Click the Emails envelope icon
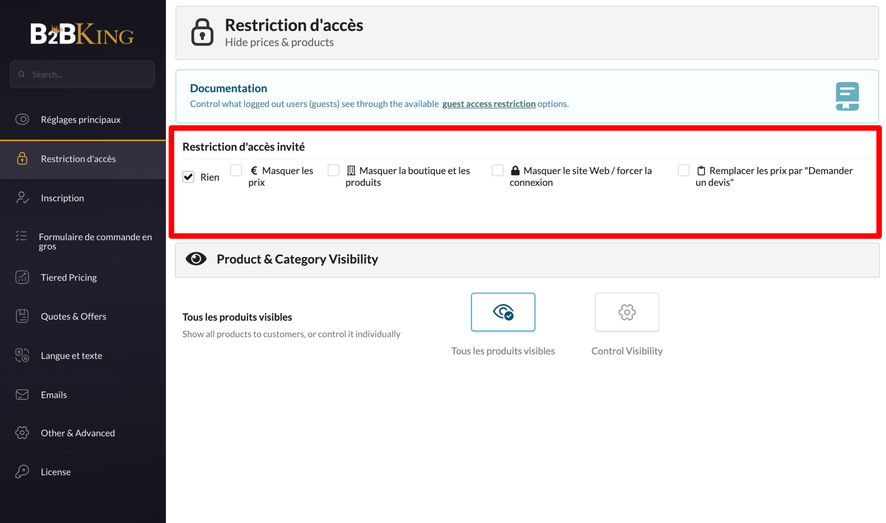 click(22, 394)
